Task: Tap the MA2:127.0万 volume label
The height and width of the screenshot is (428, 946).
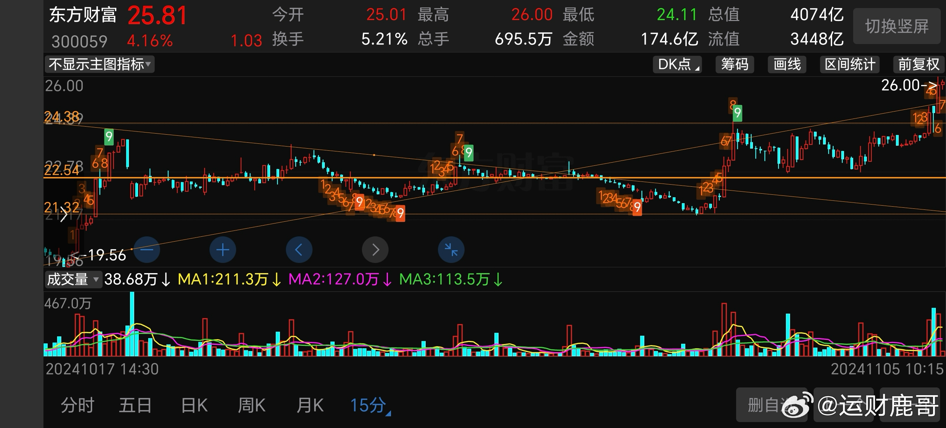Action: click(340, 280)
